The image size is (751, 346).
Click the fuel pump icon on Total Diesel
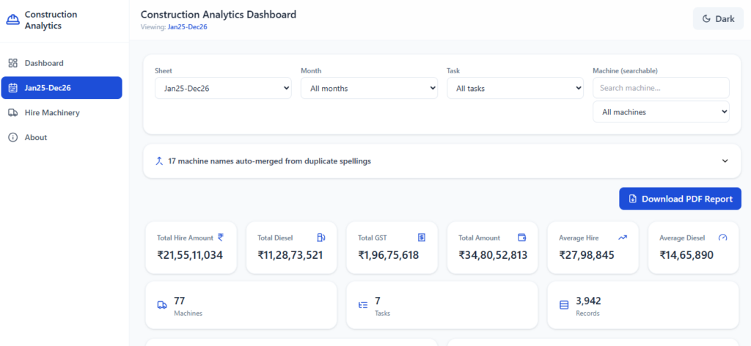point(321,238)
